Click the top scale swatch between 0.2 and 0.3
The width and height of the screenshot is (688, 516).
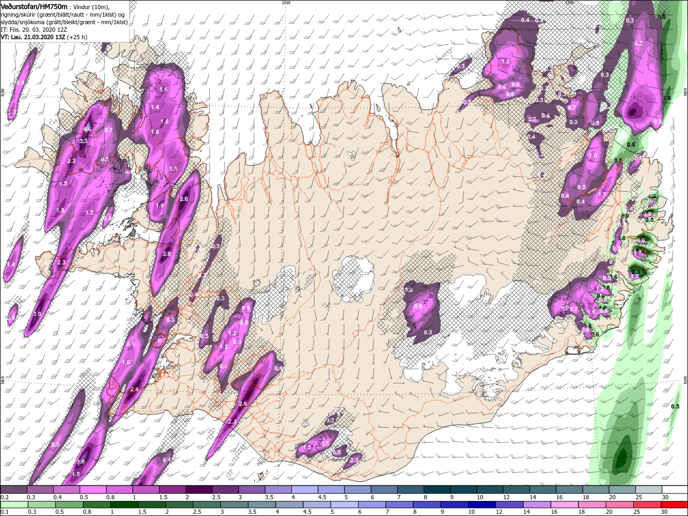(x=13, y=490)
